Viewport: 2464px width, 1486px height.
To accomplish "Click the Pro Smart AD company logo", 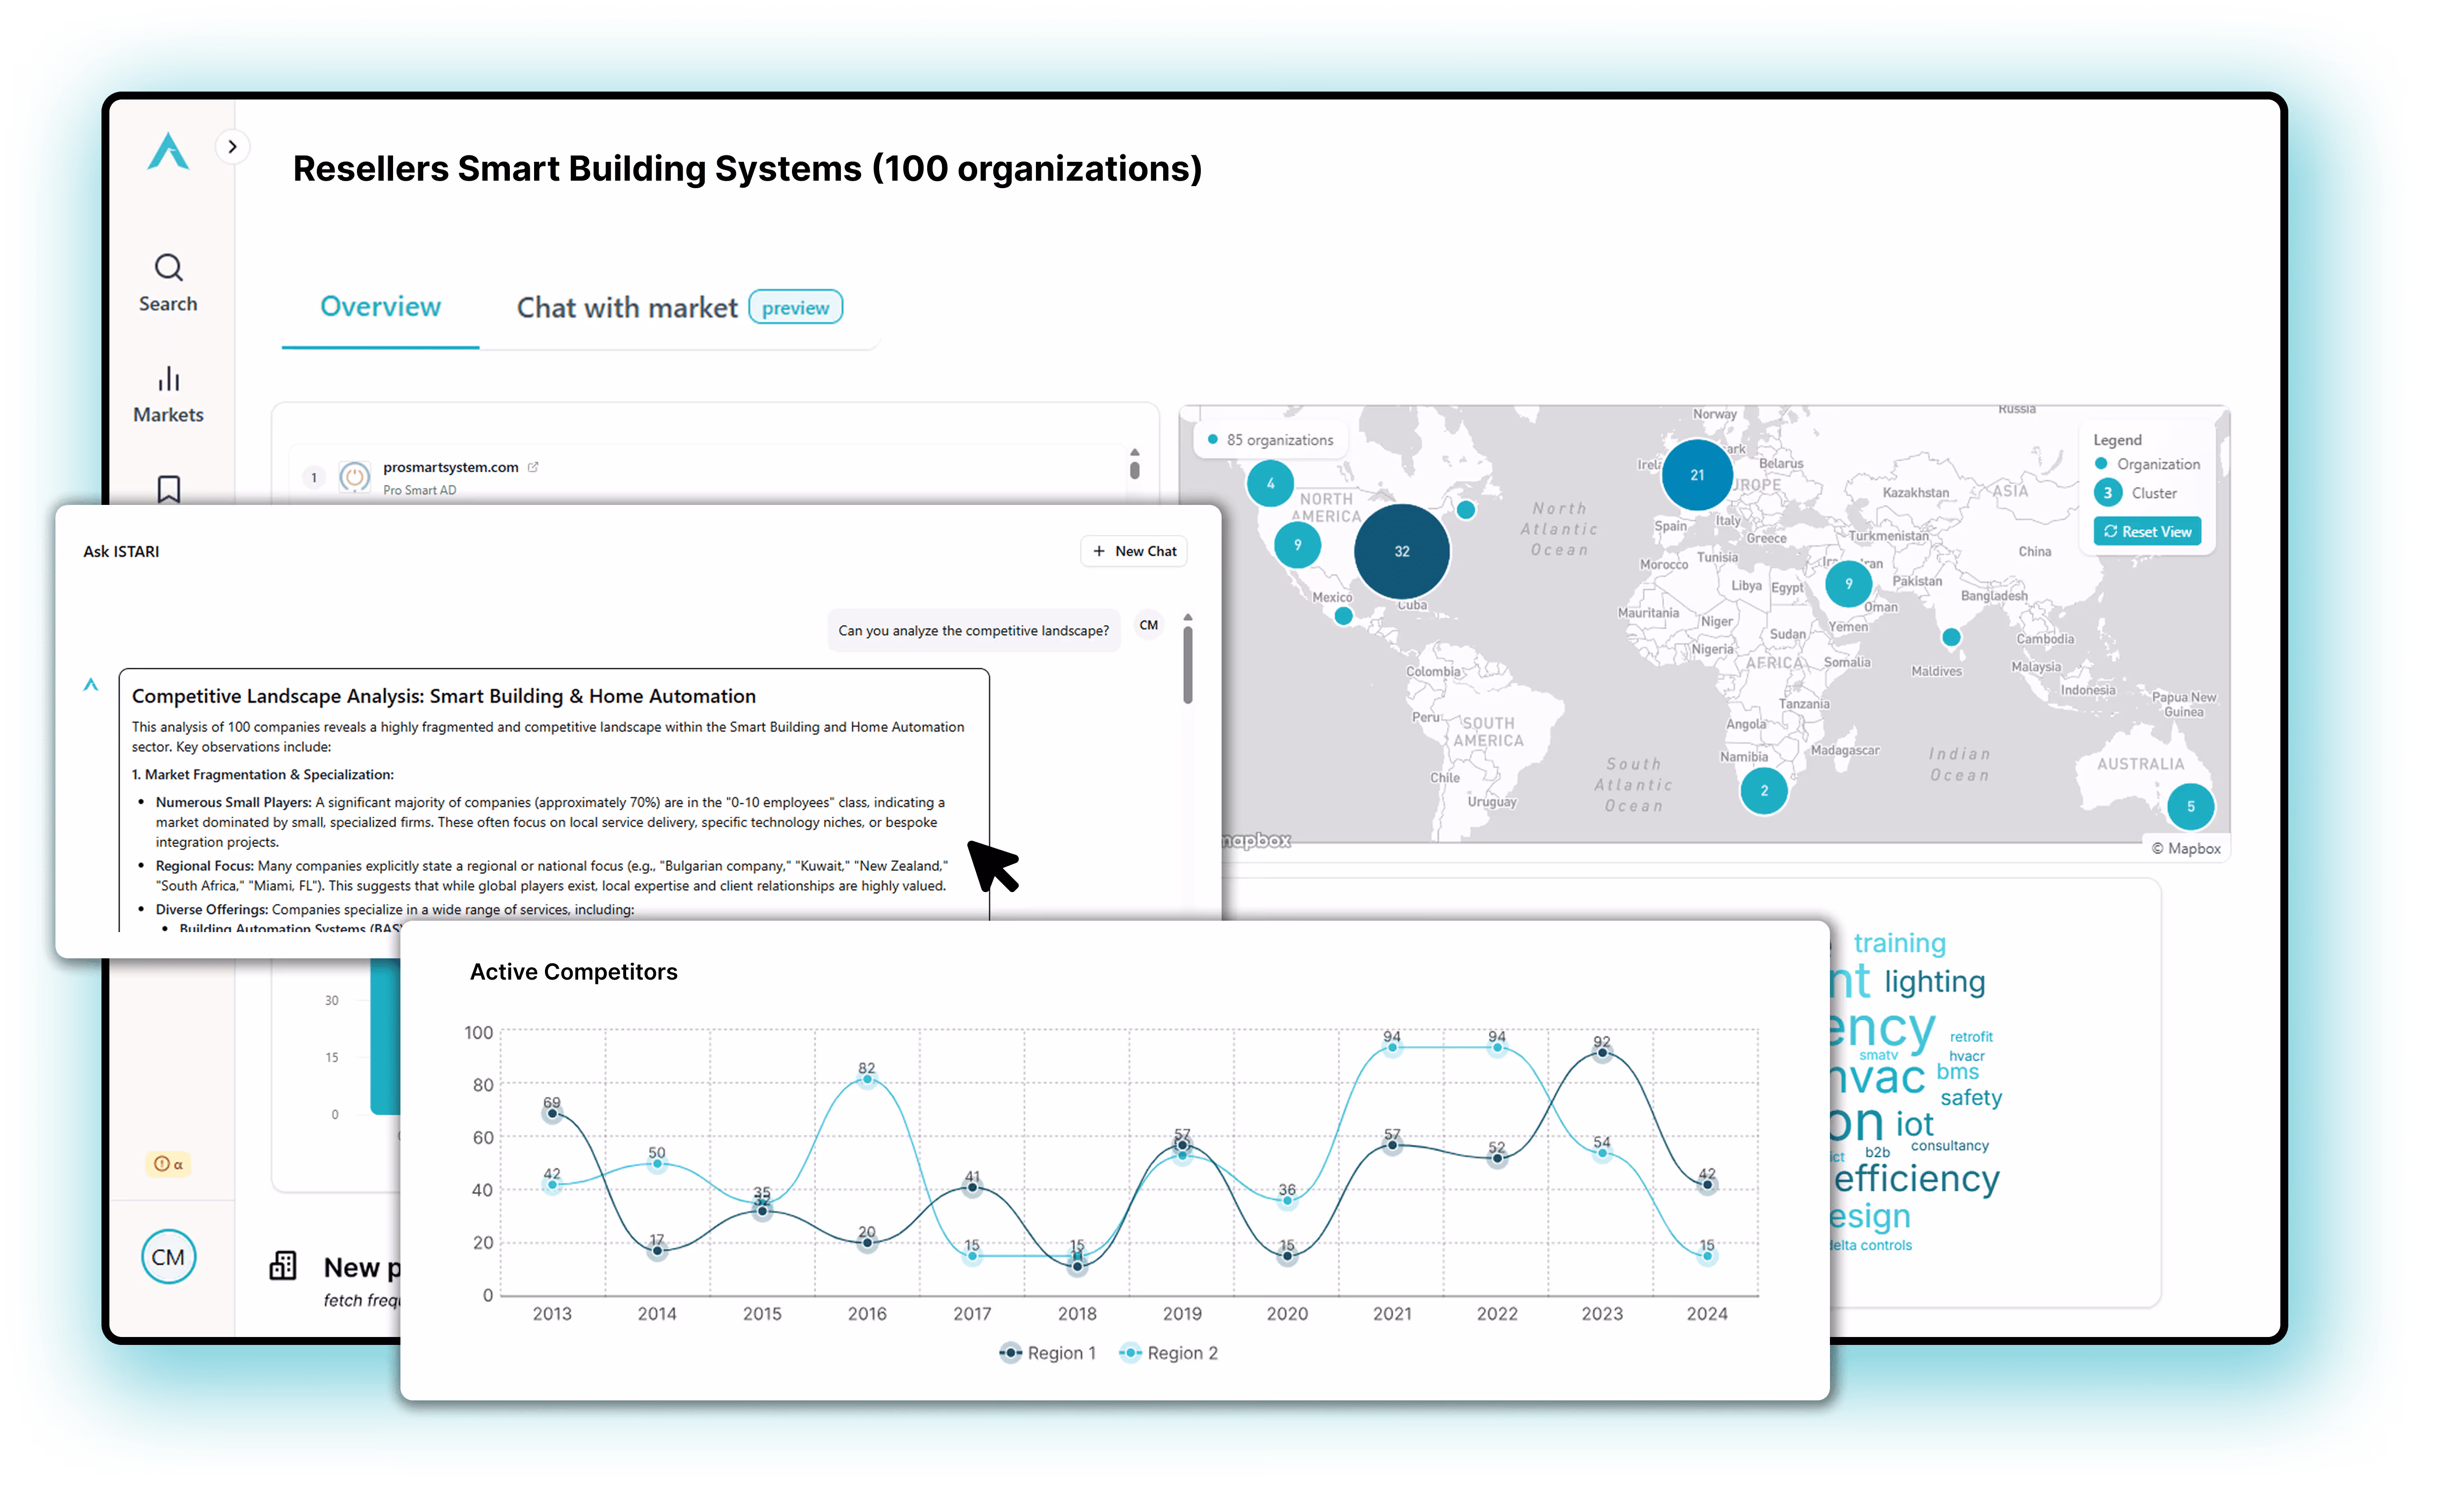I will [x=355, y=477].
